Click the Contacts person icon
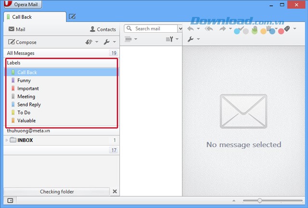The height and width of the screenshot is (208, 308). pyautogui.click(x=92, y=29)
